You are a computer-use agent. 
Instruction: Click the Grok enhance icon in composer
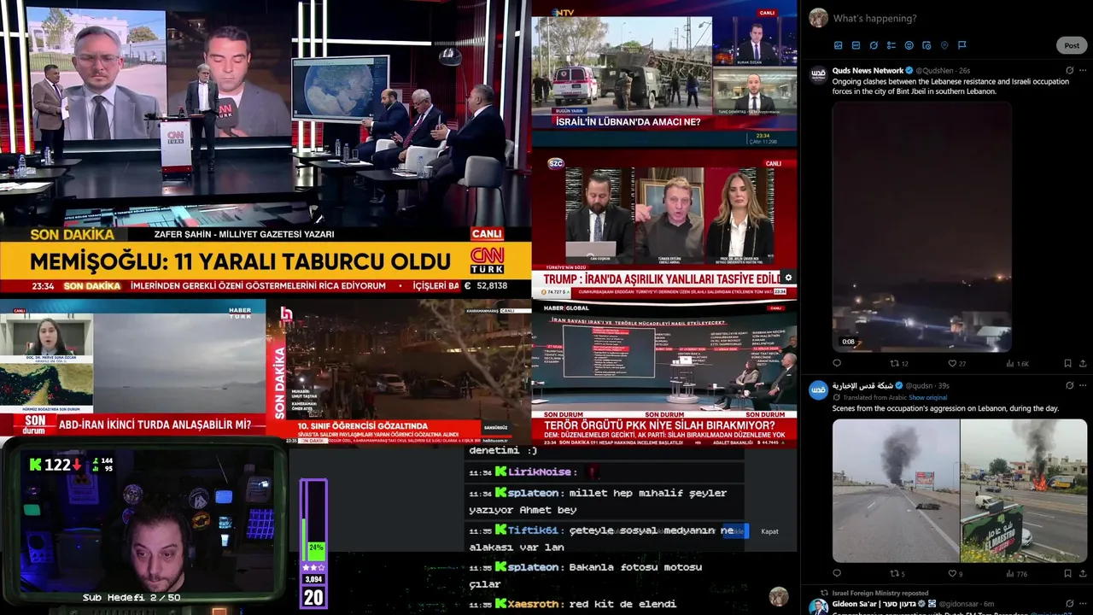tap(874, 45)
